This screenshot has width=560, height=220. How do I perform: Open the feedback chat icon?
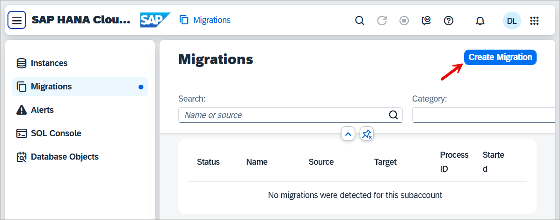426,20
